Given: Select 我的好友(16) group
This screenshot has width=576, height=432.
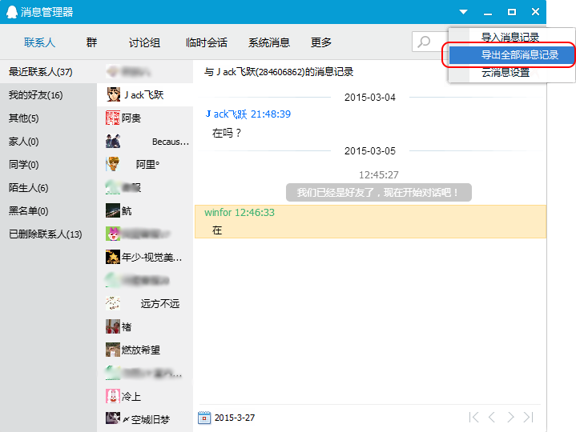Looking at the screenshot, I should tap(48, 95).
